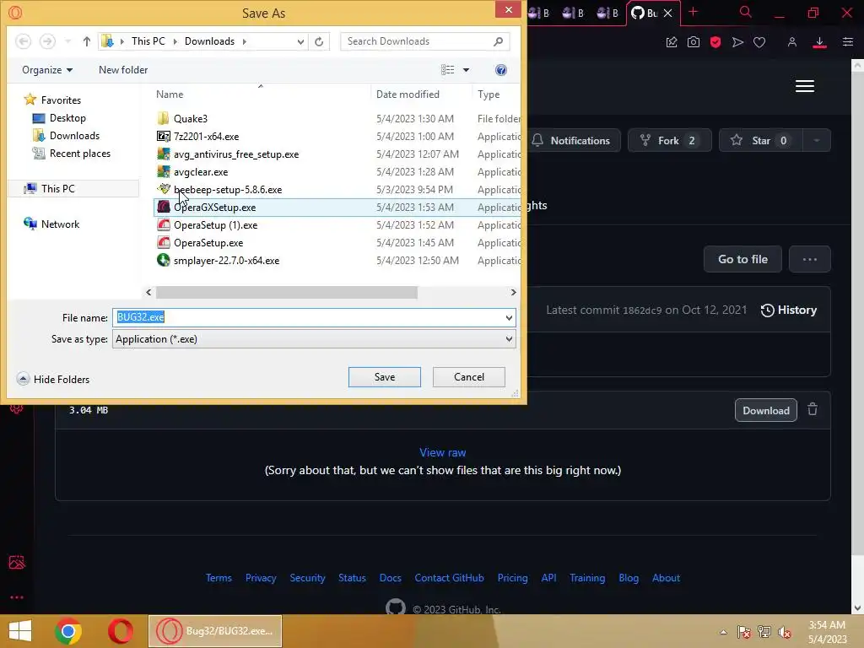Select OperaGXSetup.exe in the list
This screenshot has width=864, height=648.
[x=214, y=208]
